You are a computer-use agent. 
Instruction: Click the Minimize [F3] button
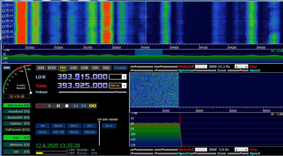point(17,145)
